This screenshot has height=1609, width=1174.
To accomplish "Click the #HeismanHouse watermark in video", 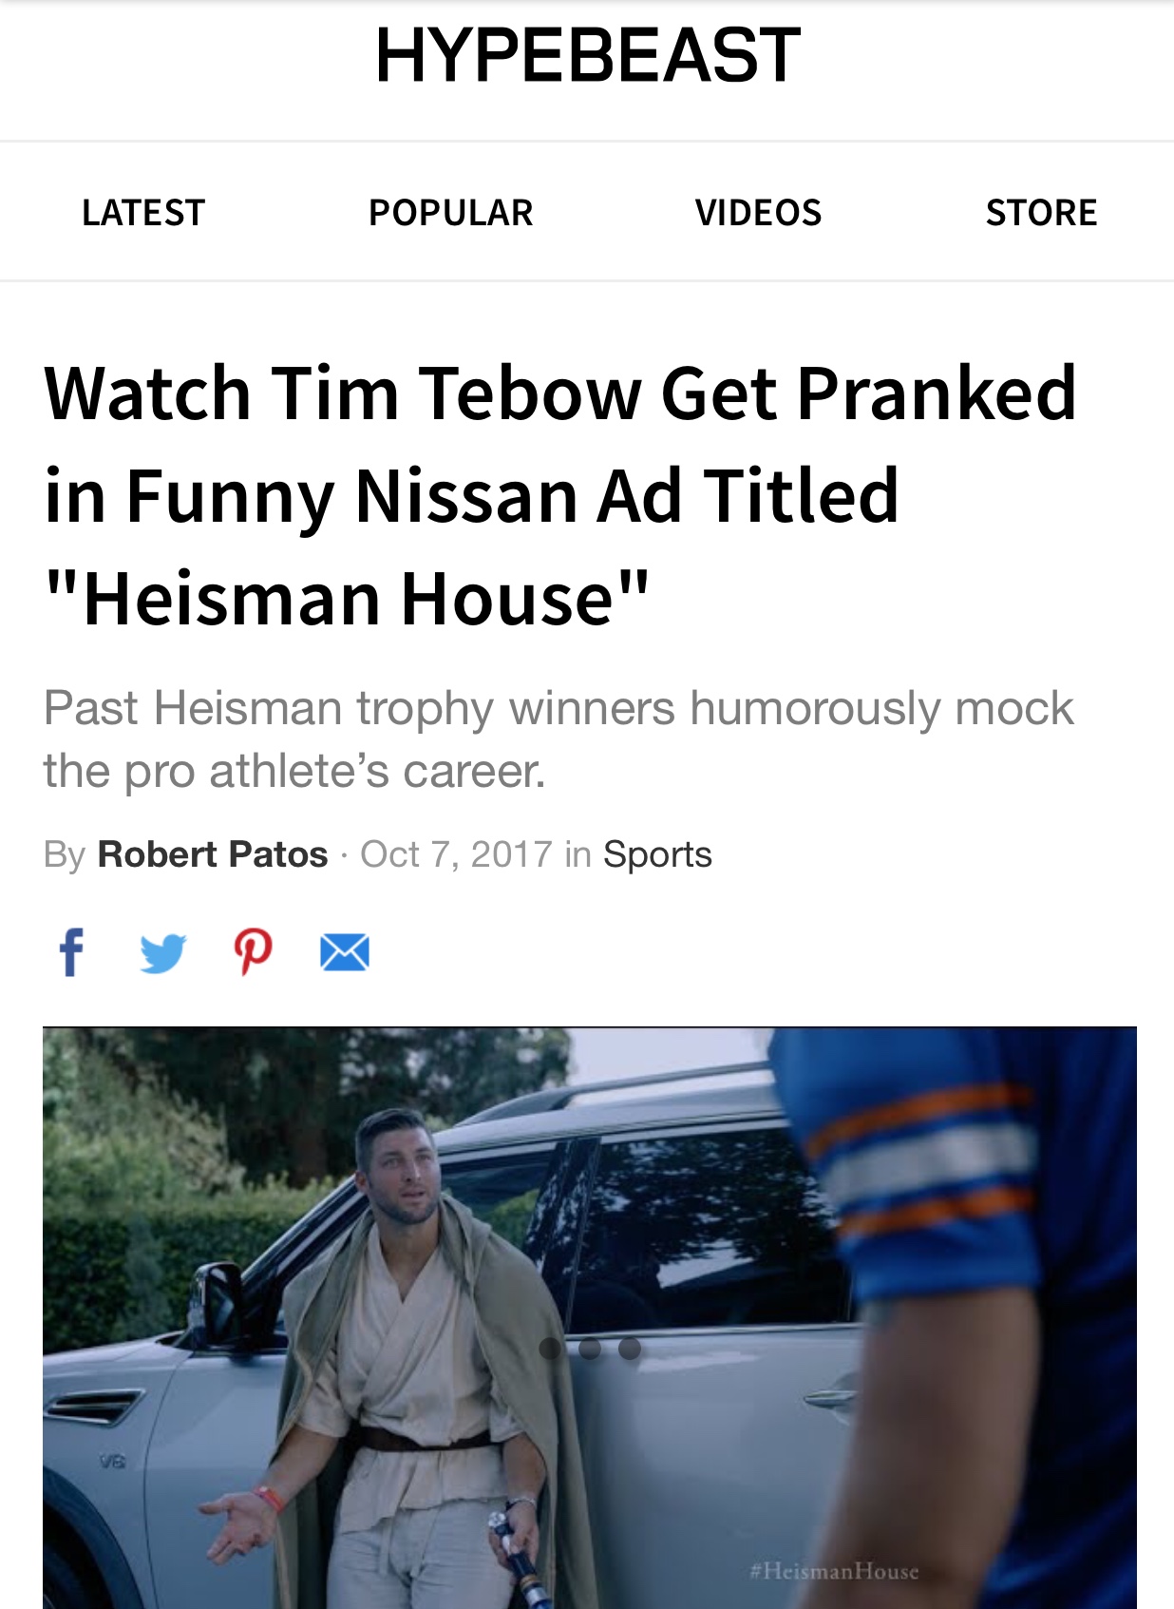I will [x=834, y=1571].
